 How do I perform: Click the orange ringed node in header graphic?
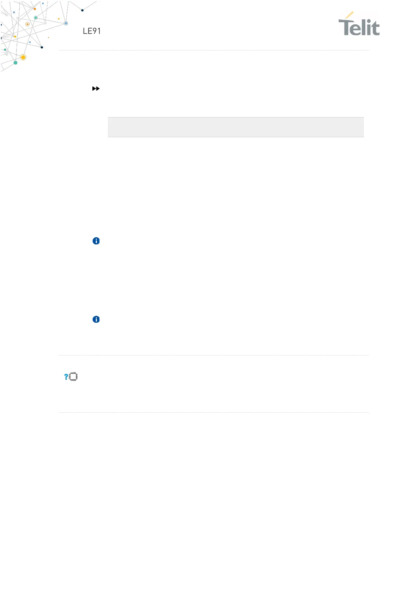(28, 24)
